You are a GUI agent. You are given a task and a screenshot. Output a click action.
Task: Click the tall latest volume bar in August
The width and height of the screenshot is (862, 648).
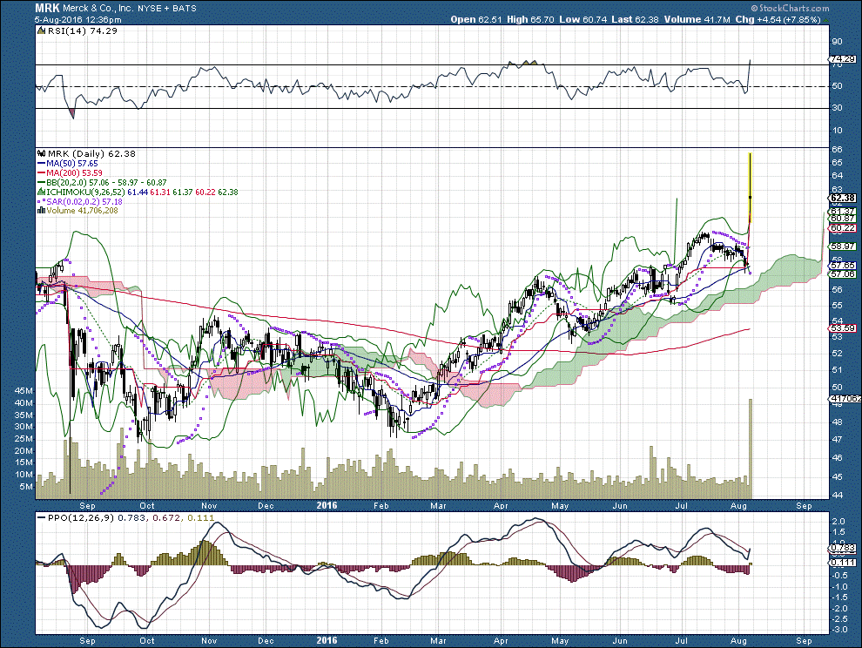[x=751, y=449]
